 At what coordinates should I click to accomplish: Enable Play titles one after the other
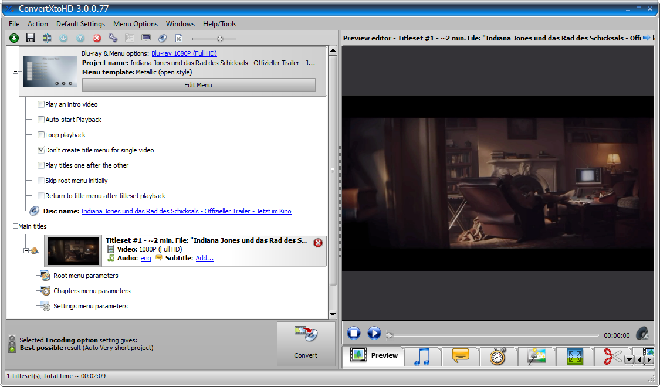pos(41,165)
